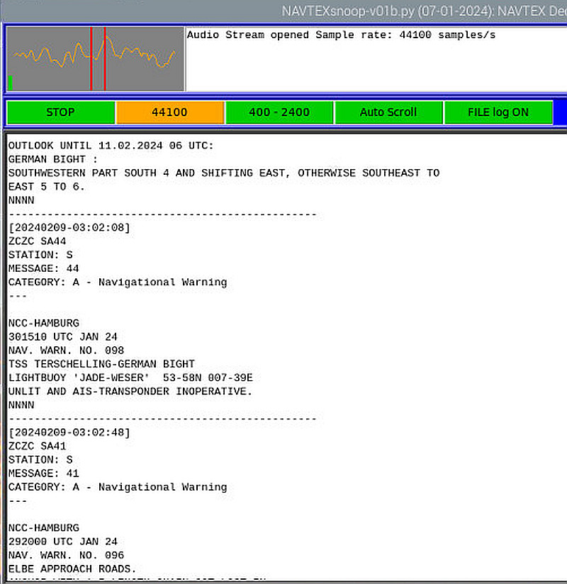Click the 'GERMAN BIGHT :' line

point(53,159)
